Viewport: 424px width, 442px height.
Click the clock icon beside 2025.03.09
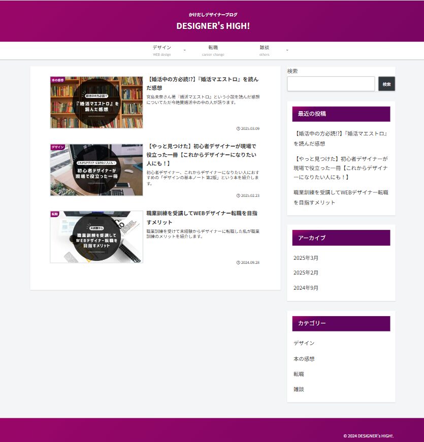(238, 128)
